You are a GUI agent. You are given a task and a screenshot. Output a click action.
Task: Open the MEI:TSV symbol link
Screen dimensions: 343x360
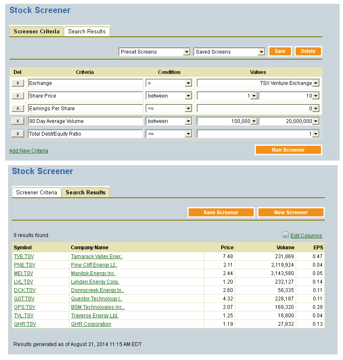click(23, 273)
